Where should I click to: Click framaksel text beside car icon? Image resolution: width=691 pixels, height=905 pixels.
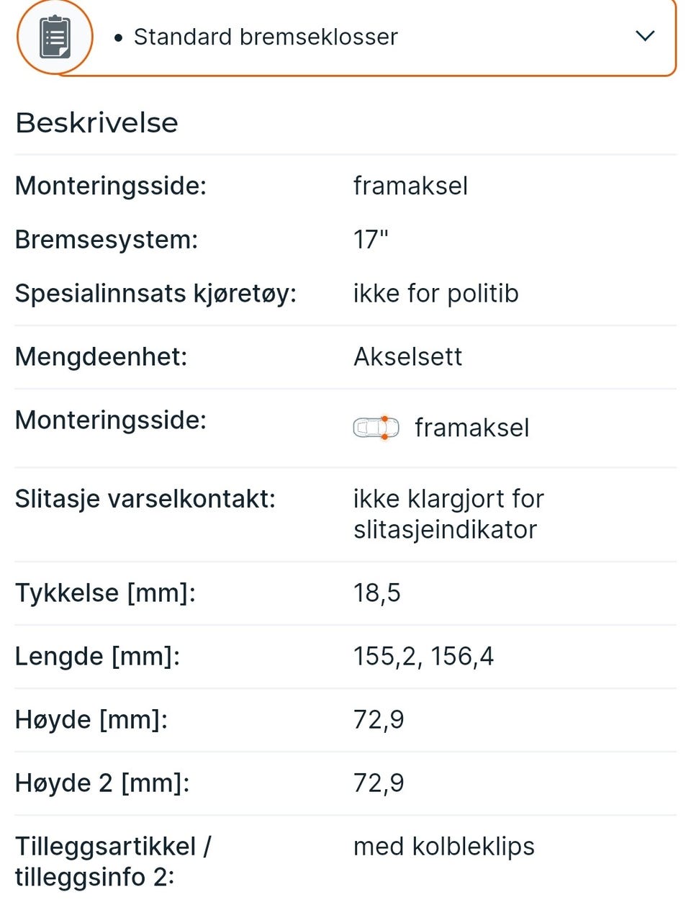pyautogui.click(x=471, y=428)
